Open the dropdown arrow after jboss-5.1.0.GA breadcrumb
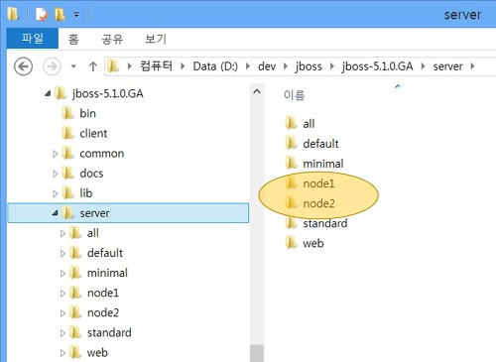 (x=423, y=66)
